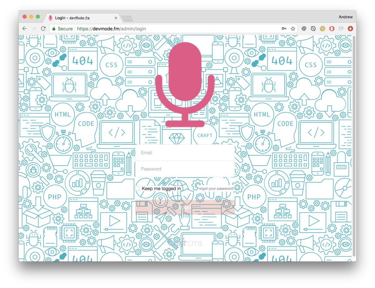The image size is (375, 288).
Task: Focus the Email input field
Action: 185,153
